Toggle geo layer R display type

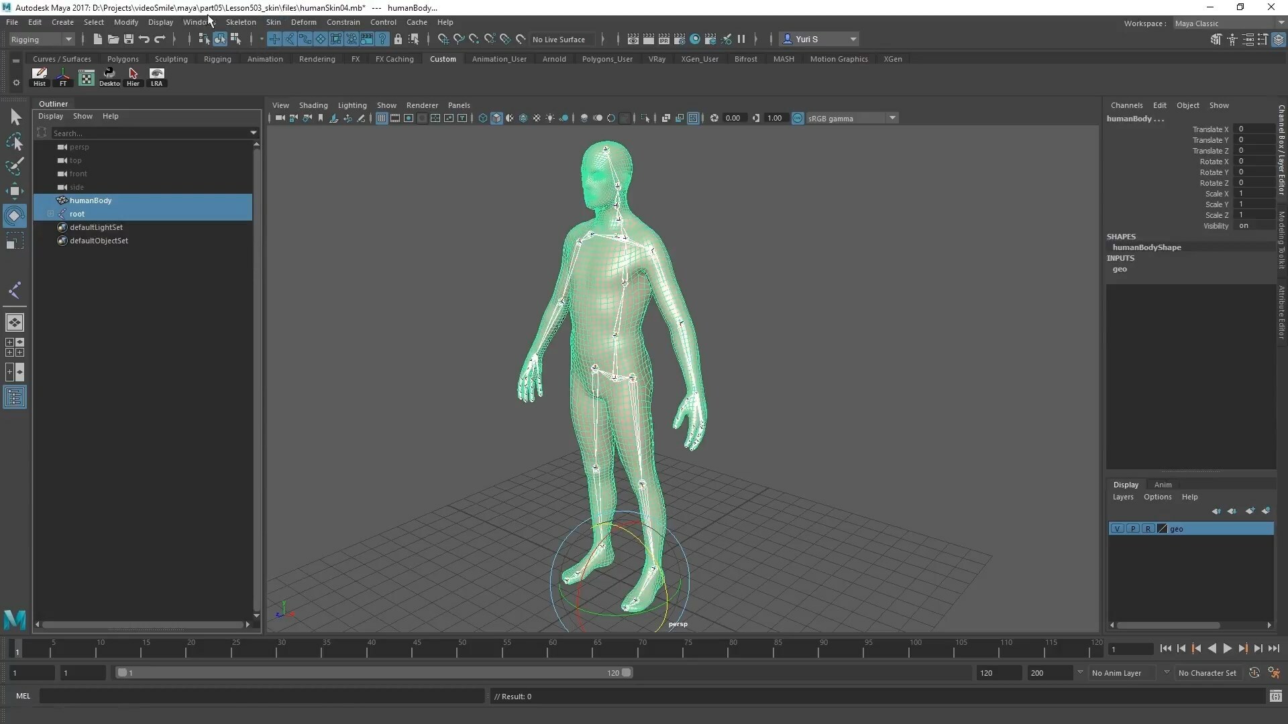(1148, 529)
